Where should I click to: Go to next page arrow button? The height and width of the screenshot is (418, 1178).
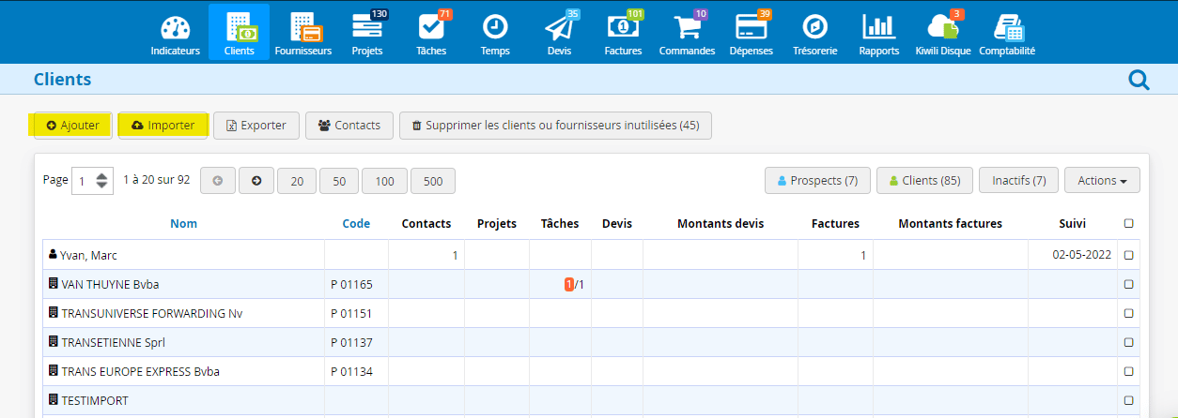pyautogui.click(x=256, y=181)
